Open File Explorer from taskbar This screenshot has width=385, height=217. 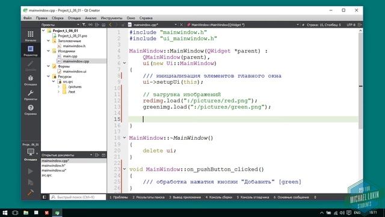click(x=26, y=213)
